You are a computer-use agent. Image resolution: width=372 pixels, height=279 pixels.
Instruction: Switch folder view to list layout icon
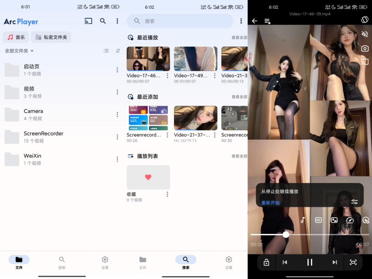pos(106,51)
